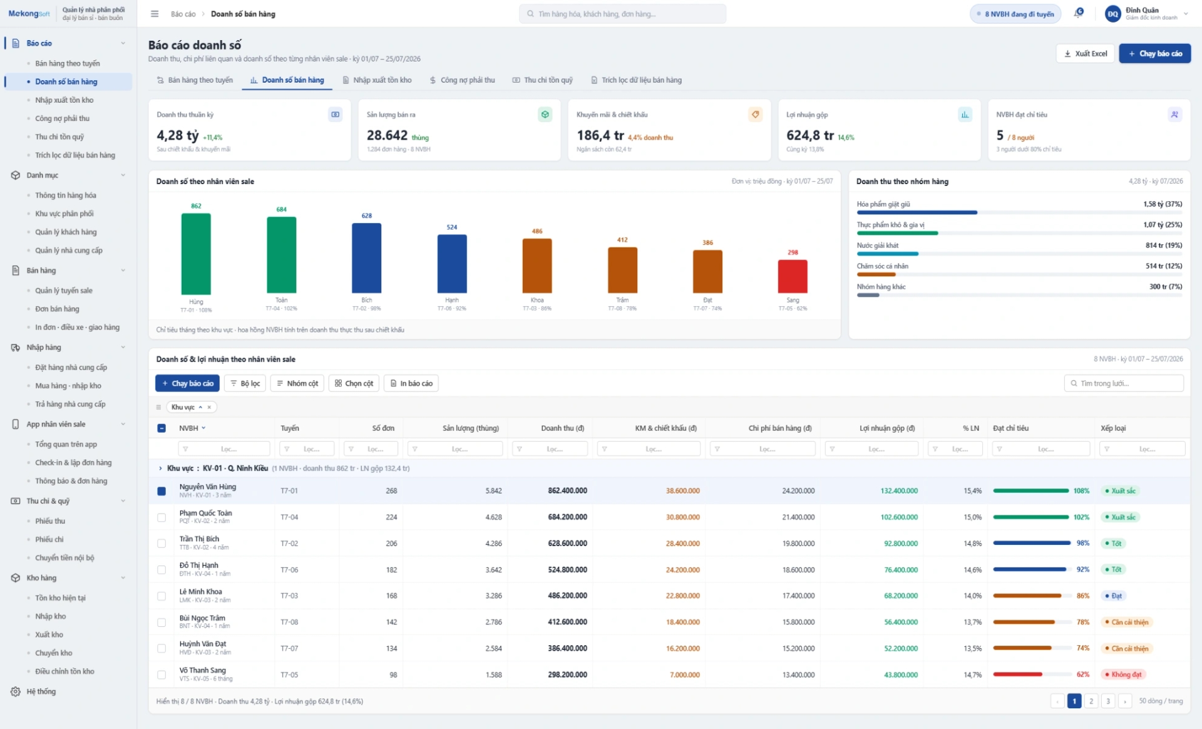Image resolution: width=1202 pixels, height=729 pixels.
Task: Click the Hùng bar in sales chart
Action: tap(196, 254)
